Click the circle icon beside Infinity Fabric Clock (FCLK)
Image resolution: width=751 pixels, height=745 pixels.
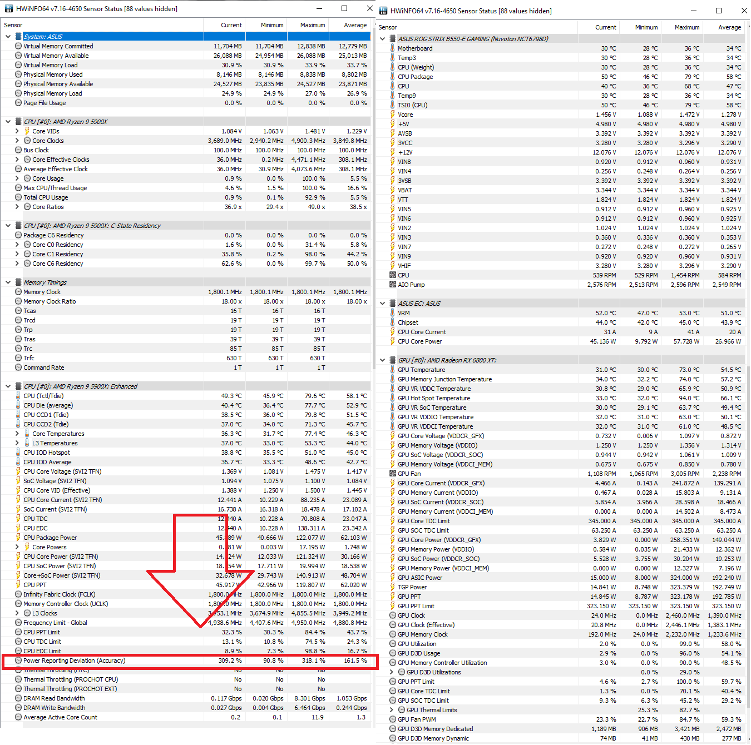click(x=18, y=594)
